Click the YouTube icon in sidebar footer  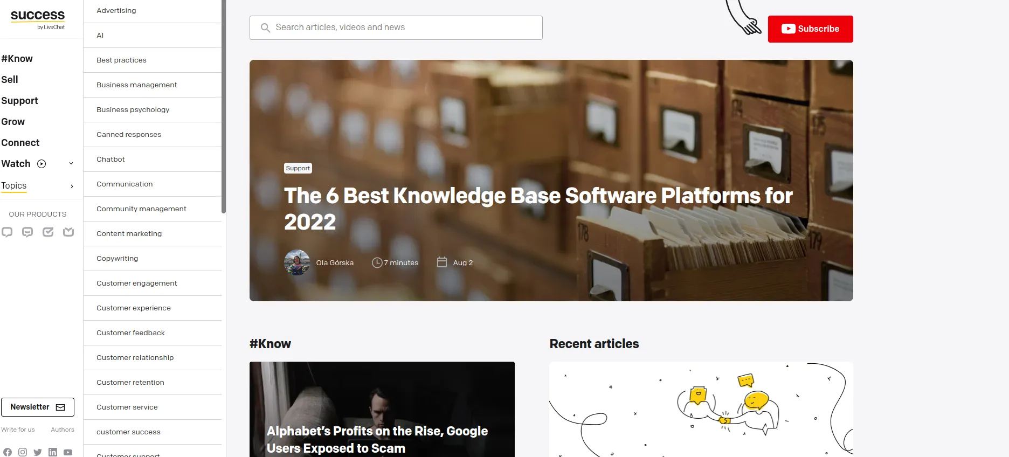click(68, 452)
